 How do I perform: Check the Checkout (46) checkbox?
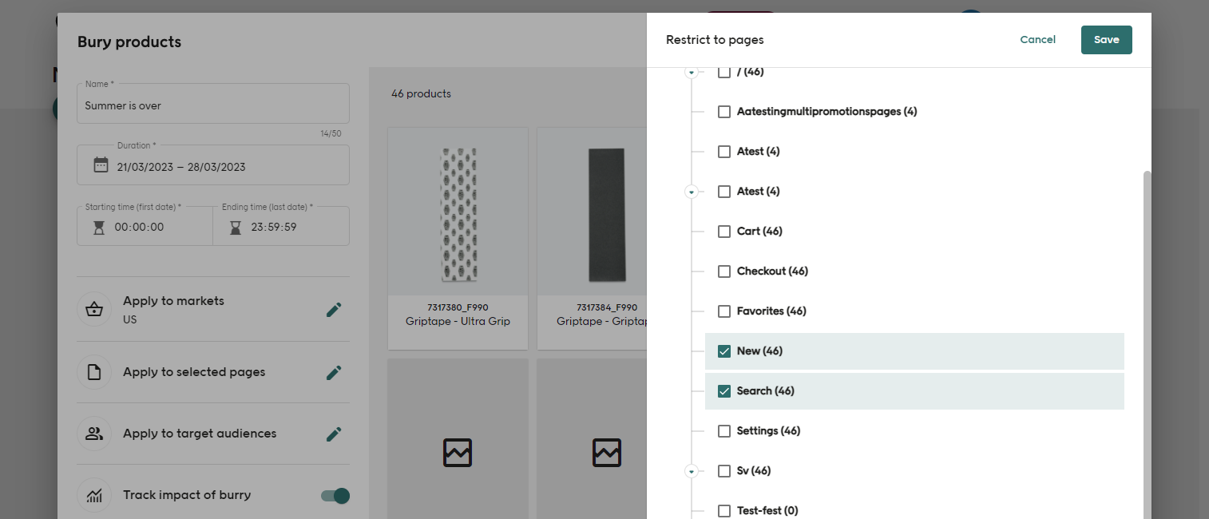pos(724,271)
